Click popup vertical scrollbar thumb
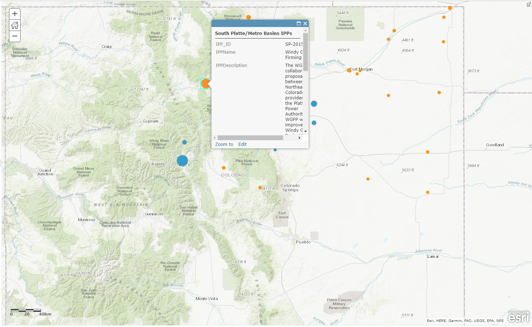The image size is (532, 327). click(x=305, y=52)
